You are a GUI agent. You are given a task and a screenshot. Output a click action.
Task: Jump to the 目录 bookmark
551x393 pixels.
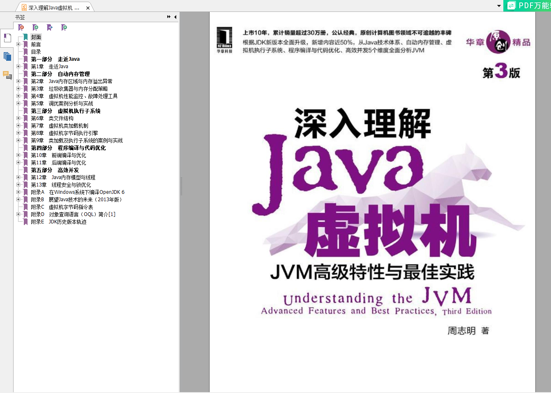point(36,52)
